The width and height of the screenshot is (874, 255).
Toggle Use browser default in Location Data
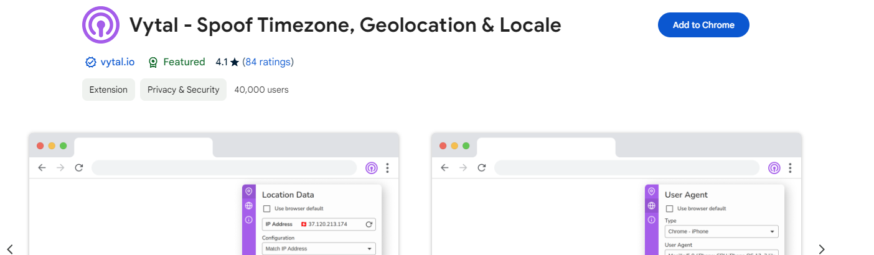[x=266, y=209]
